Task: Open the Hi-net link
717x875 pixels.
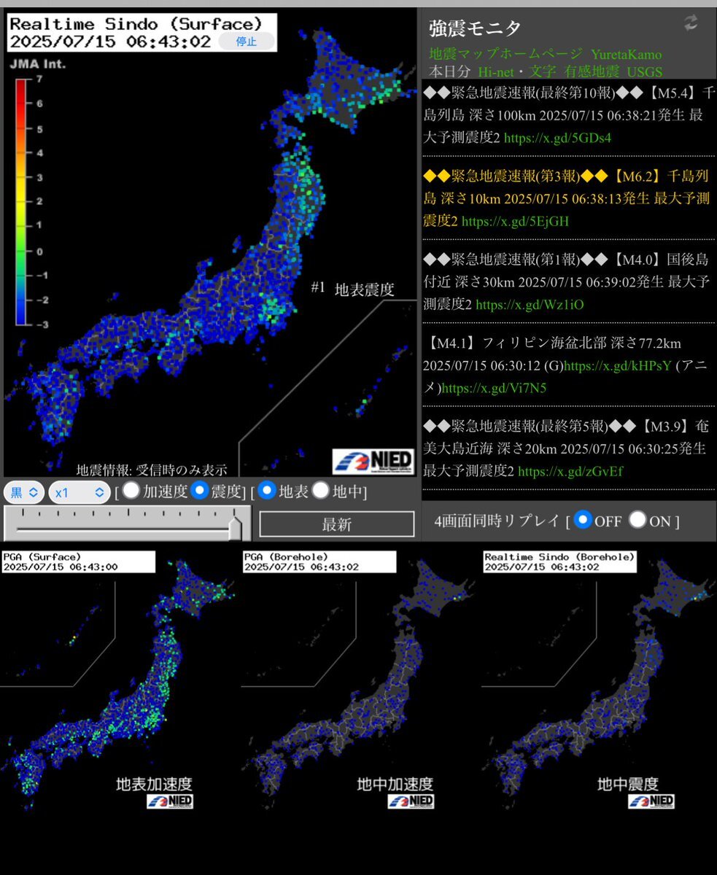Action: (496, 71)
